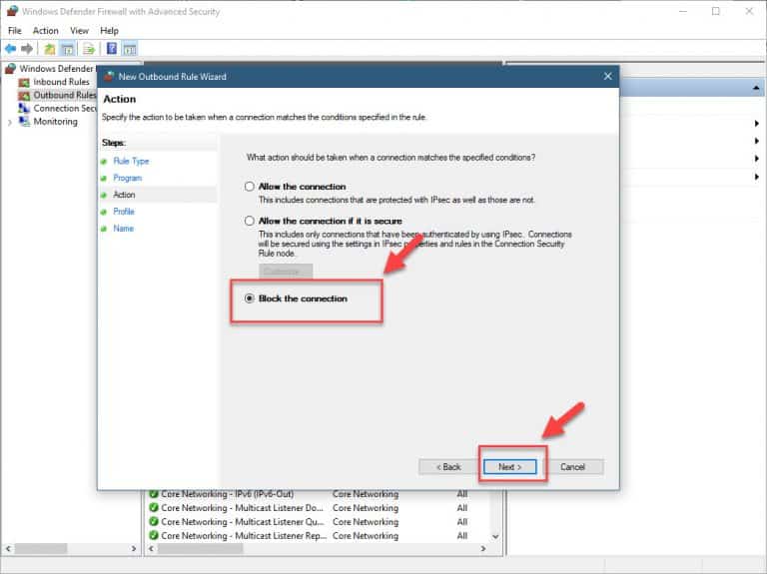This screenshot has width=767, height=574.
Task: Choose Allow the connection if it is secure
Action: [x=250, y=220]
